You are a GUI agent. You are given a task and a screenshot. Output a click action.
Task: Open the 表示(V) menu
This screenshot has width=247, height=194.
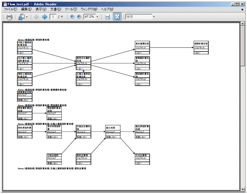[x=40, y=9]
